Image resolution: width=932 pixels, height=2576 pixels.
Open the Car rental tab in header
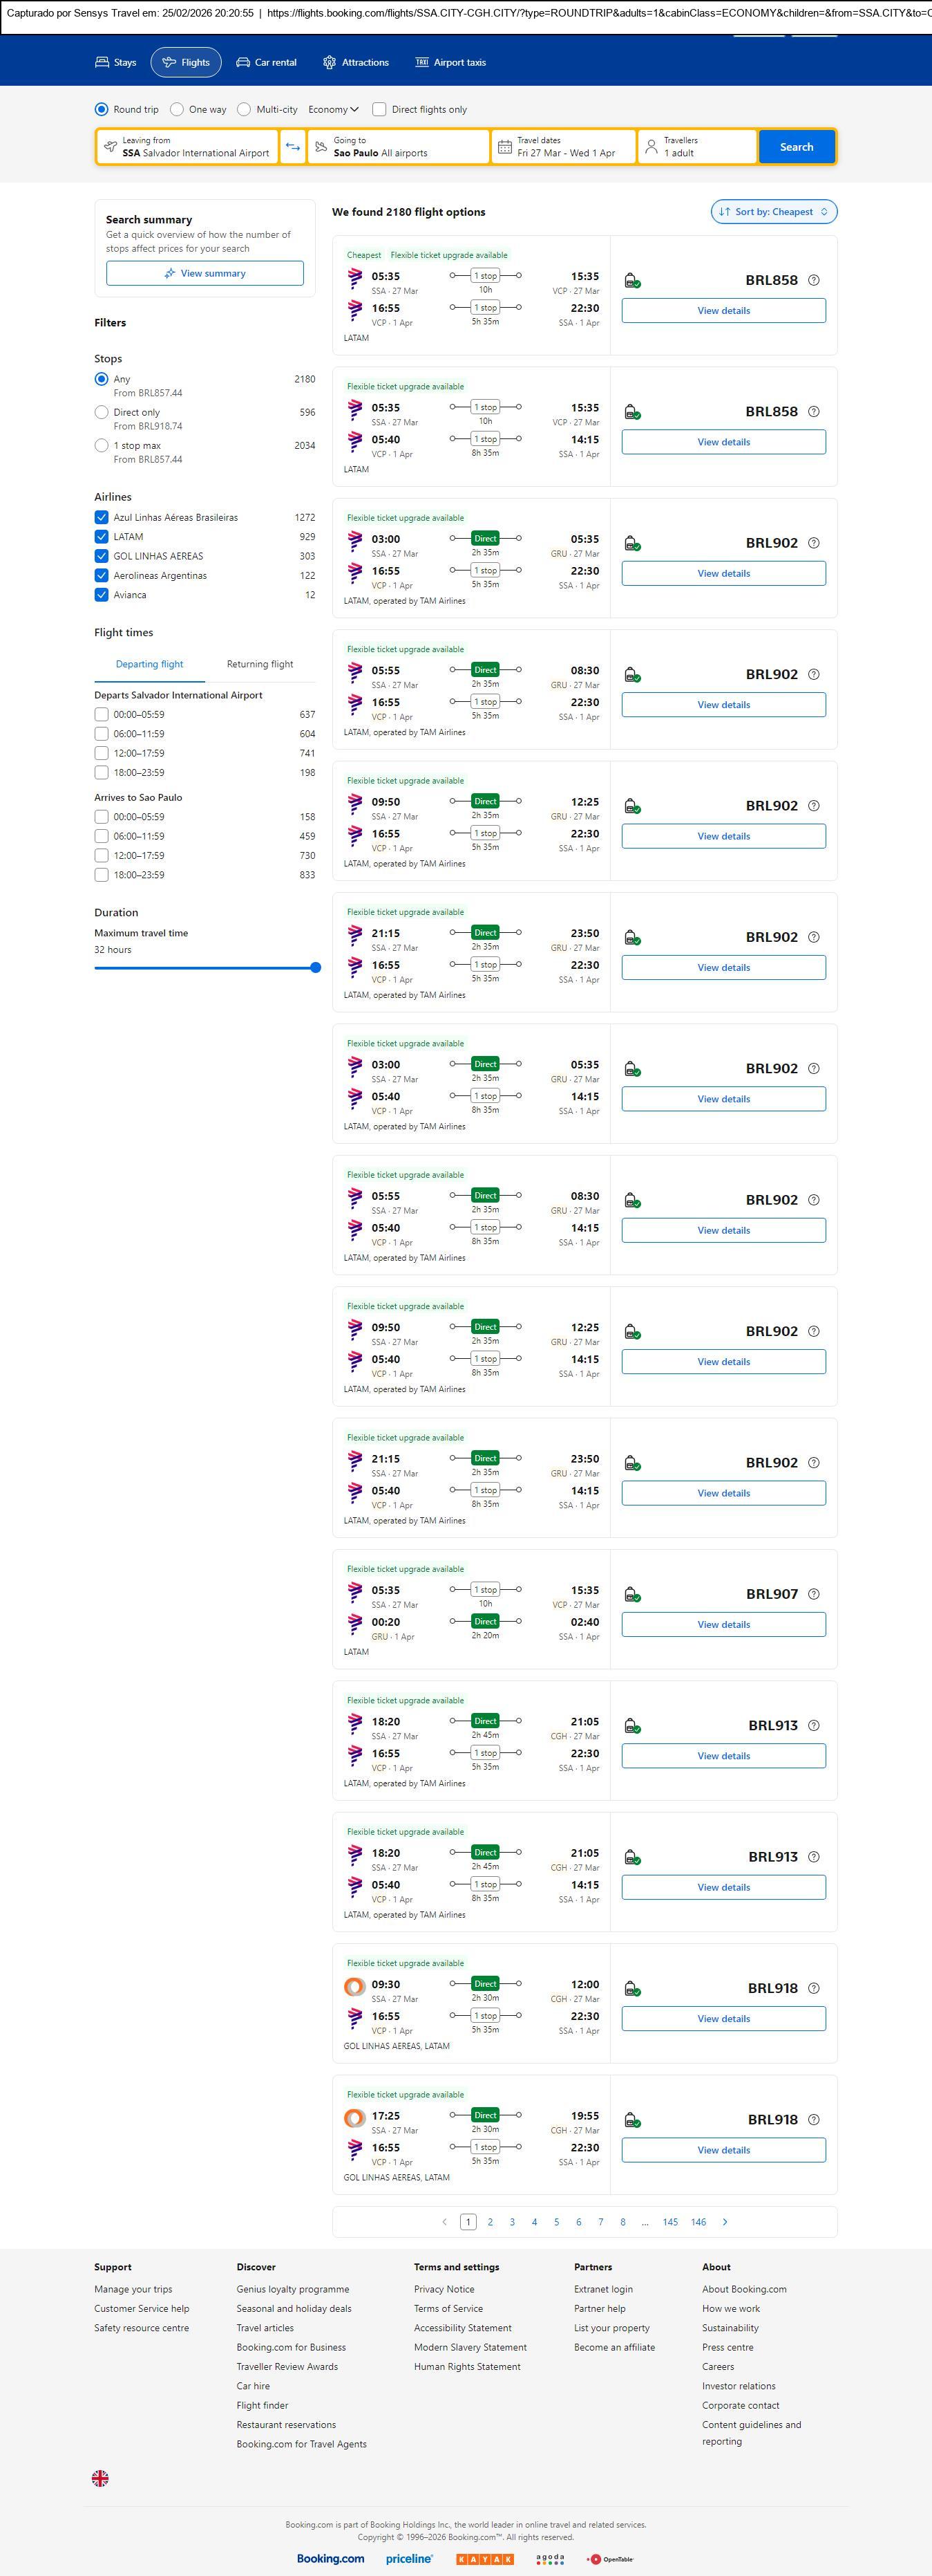click(266, 62)
